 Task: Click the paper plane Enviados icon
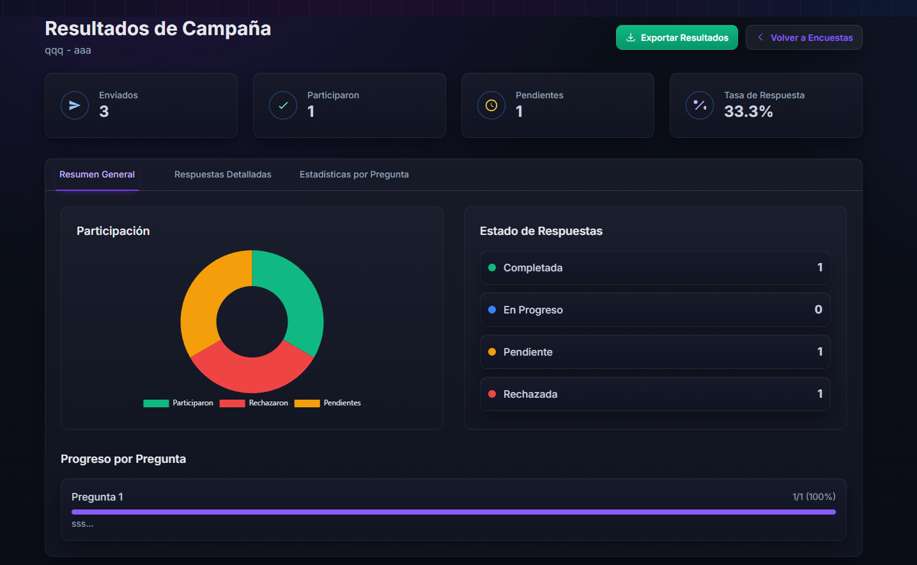point(75,105)
